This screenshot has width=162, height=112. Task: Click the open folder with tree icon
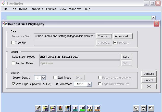click(x=53, y=108)
